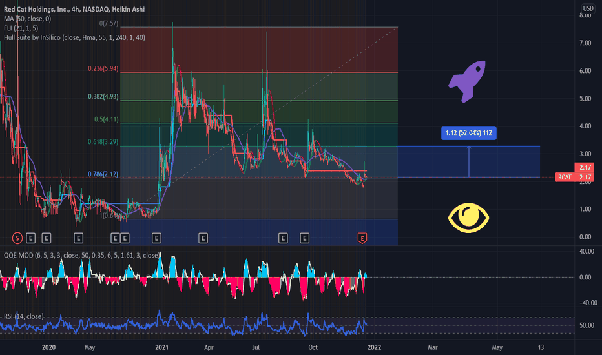
Task: Click the 2020 label on time axis
Action: [x=48, y=347]
